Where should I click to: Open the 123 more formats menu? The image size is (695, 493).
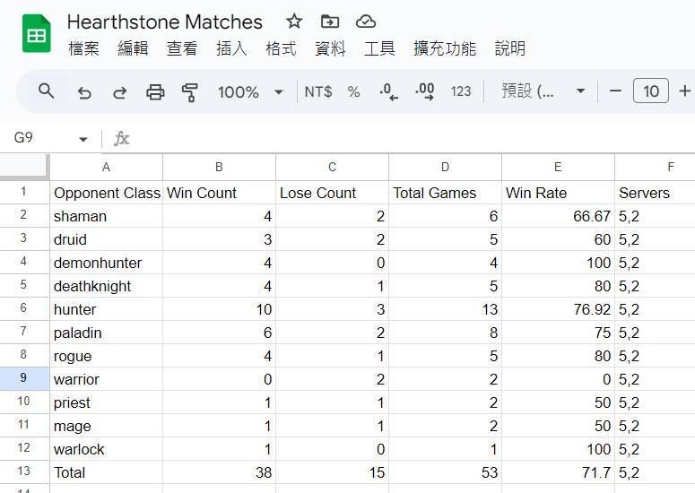click(461, 91)
